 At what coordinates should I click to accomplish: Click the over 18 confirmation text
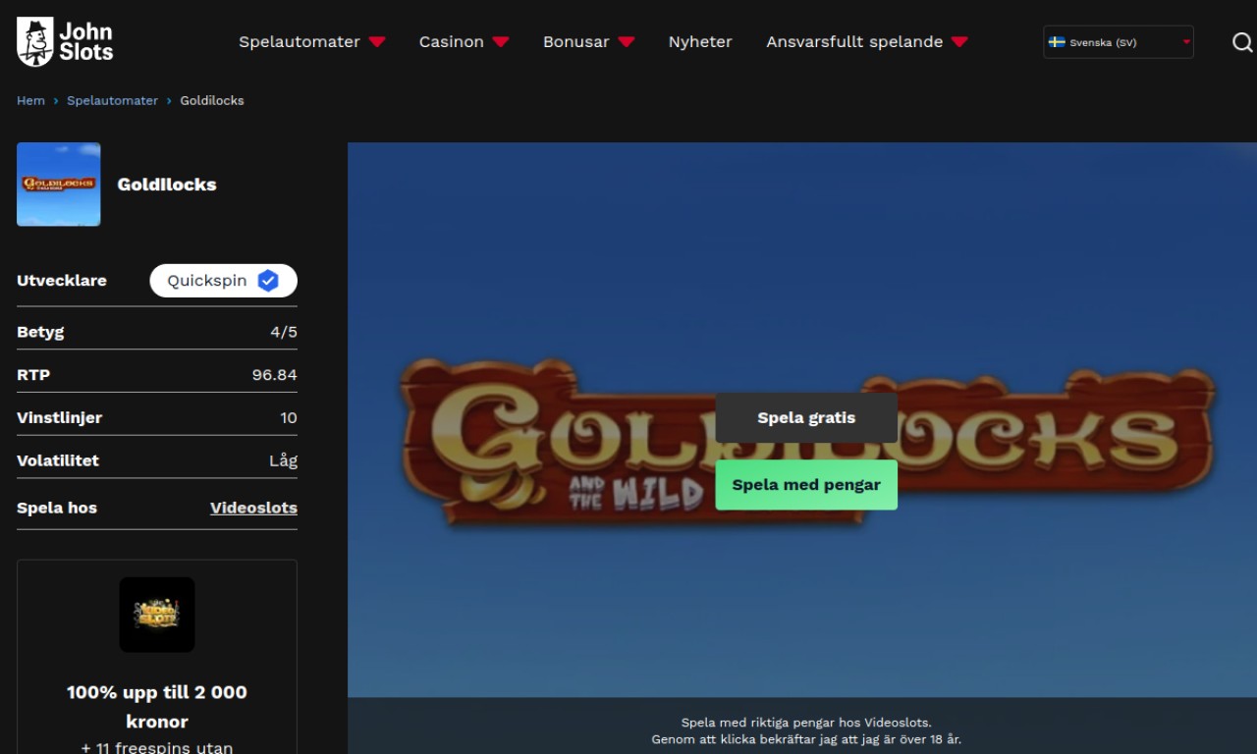pos(806,739)
